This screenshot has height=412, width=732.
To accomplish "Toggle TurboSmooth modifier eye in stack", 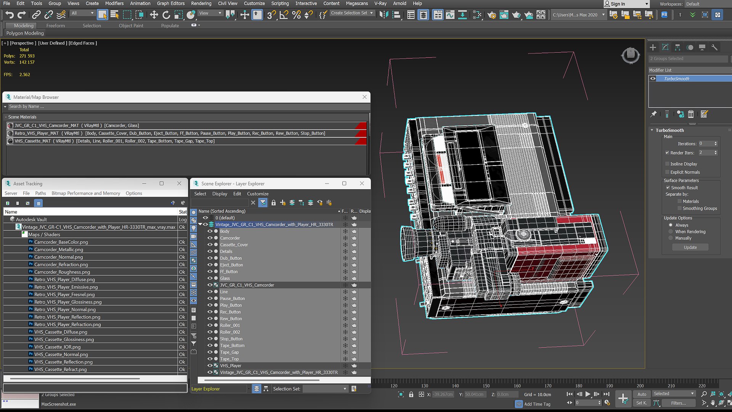I will tap(653, 79).
